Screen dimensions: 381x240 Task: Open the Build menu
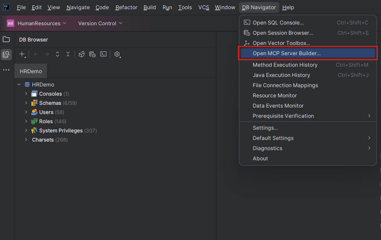tap(150, 7)
